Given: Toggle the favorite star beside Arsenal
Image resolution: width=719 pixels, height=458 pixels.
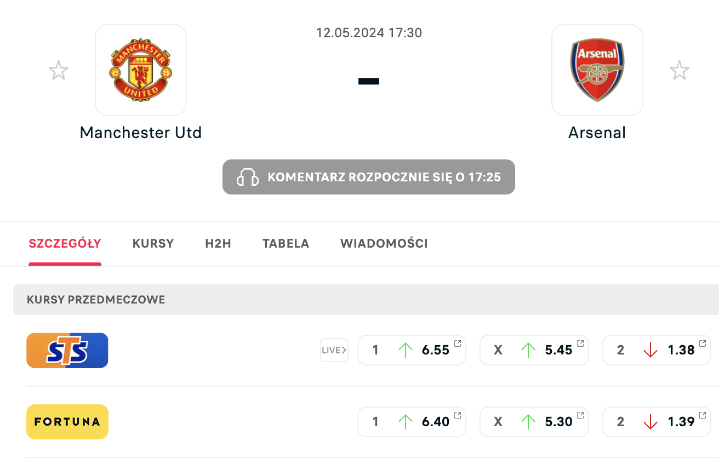Looking at the screenshot, I should tap(680, 71).
